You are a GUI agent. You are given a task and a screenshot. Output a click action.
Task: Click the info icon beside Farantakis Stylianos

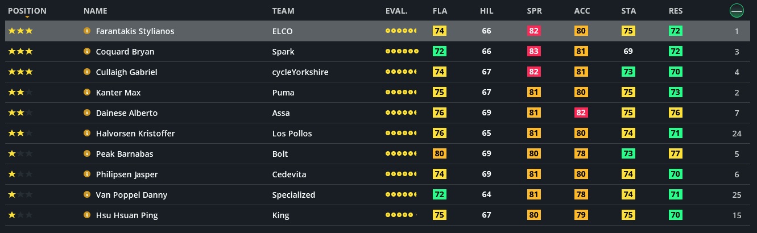click(87, 31)
